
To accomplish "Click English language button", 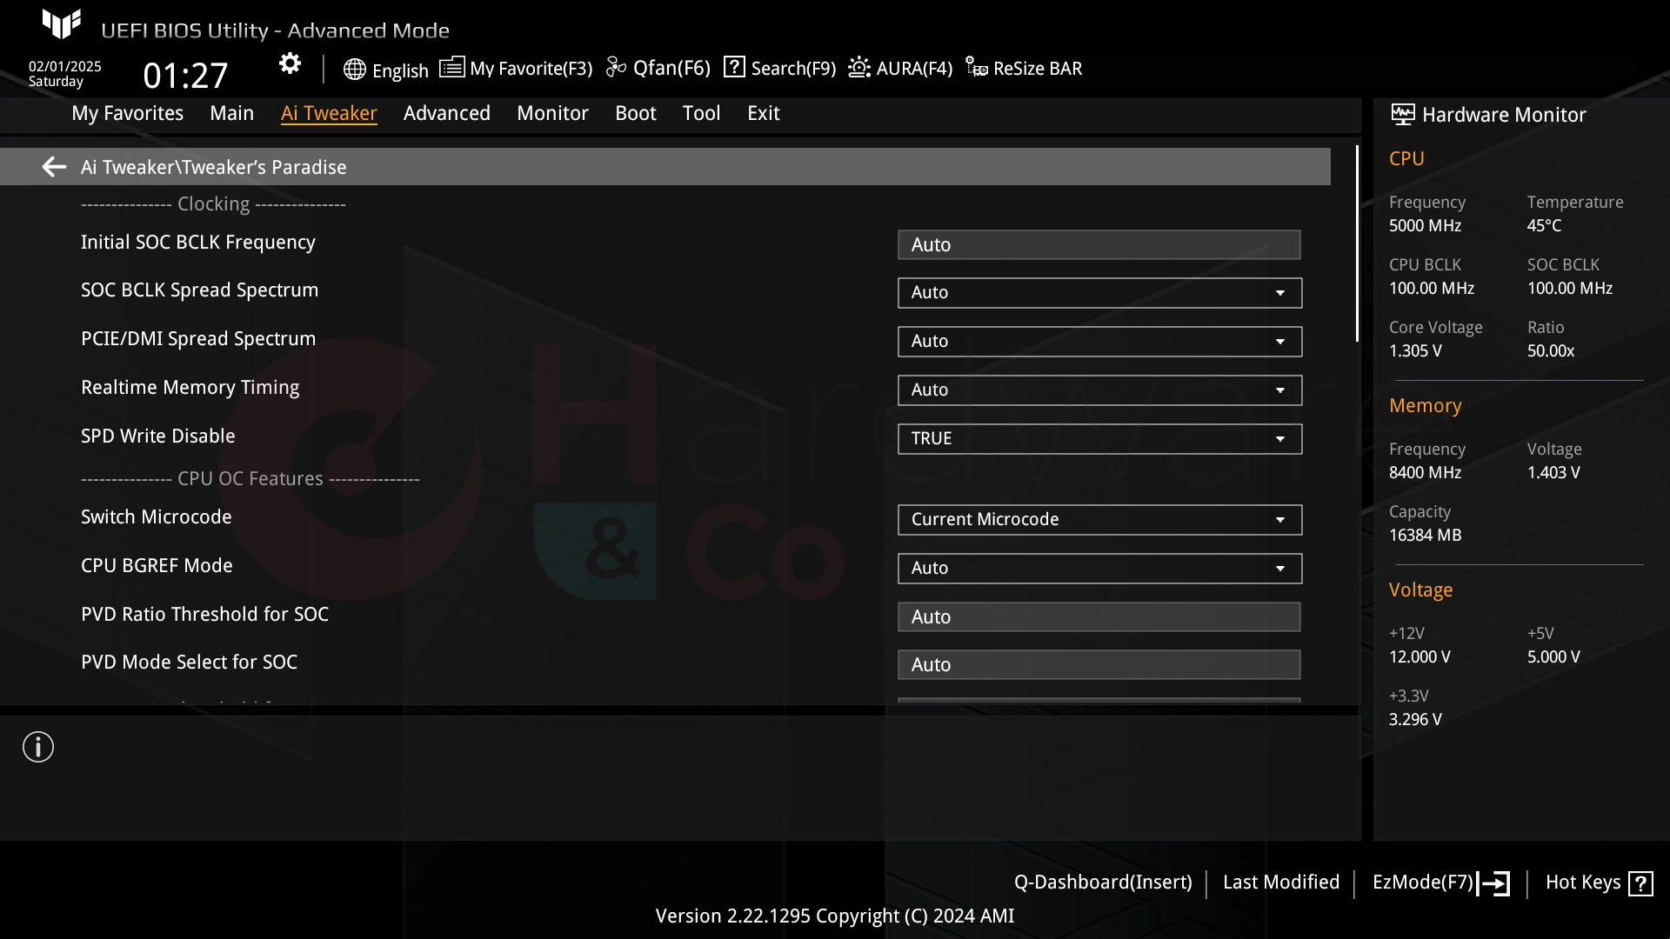I will tap(400, 70).
